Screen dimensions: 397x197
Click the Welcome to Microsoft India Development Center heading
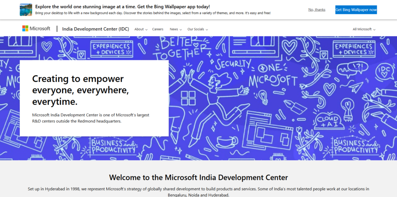[x=198, y=177]
